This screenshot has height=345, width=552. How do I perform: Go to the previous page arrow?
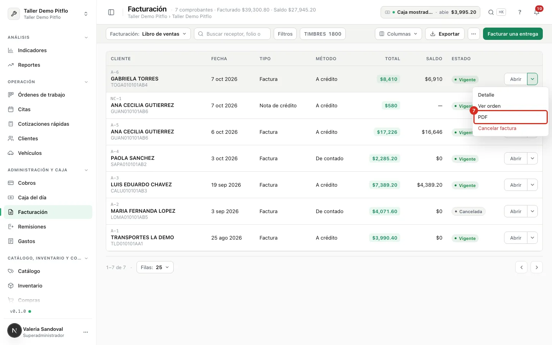pyautogui.click(x=521, y=267)
